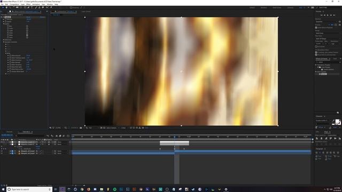342x192 pixels.
Task: Click the left-align paragraph icon
Action: click(x=317, y=153)
